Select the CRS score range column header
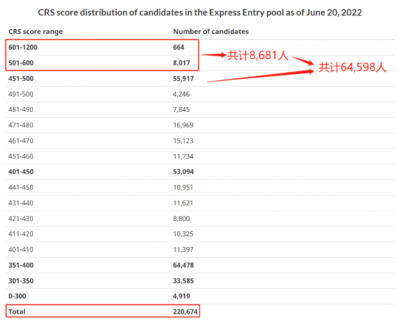 click(36, 32)
